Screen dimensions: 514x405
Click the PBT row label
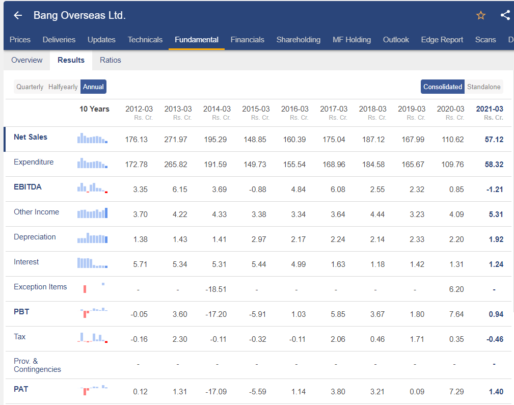(21, 311)
